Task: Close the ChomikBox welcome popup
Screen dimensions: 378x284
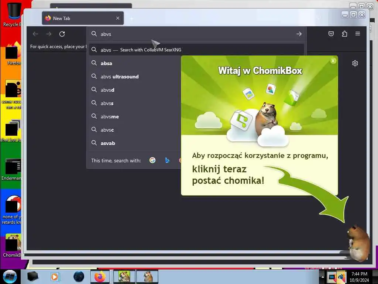Action: (x=333, y=61)
